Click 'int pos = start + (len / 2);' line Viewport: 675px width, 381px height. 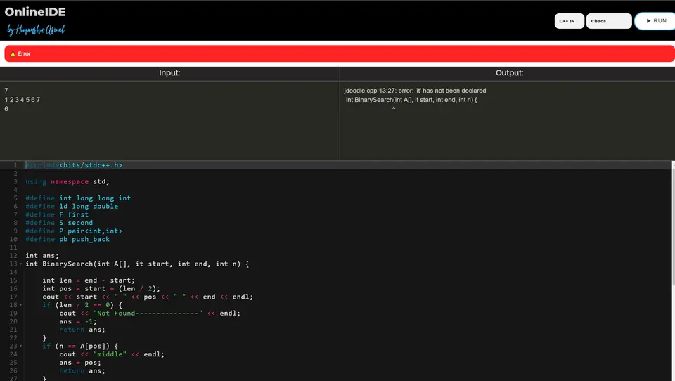point(101,288)
